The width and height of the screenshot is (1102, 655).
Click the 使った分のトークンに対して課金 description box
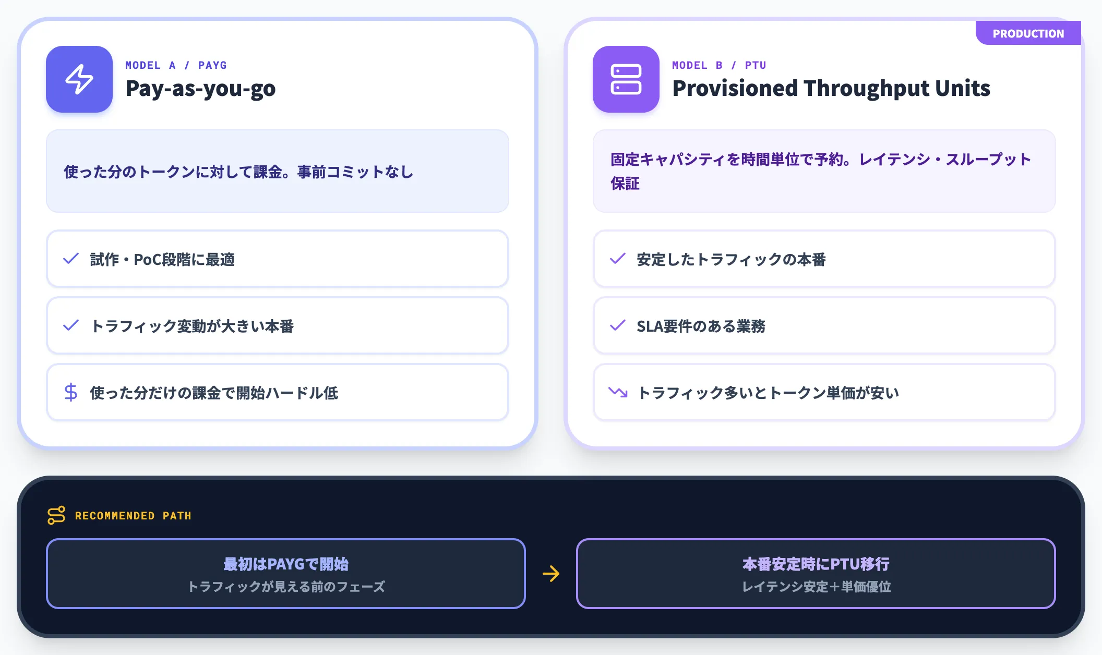(x=278, y=171)
